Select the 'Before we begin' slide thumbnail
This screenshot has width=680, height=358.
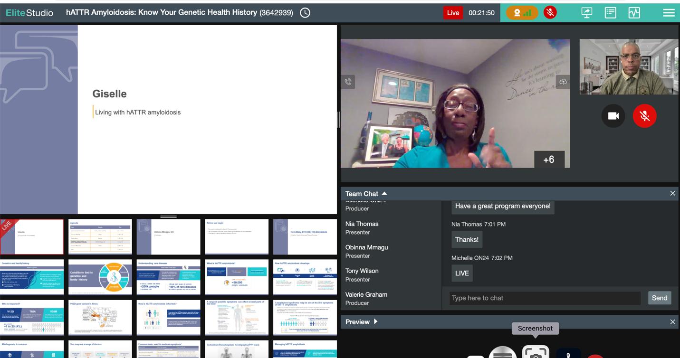tap(237, 236)
